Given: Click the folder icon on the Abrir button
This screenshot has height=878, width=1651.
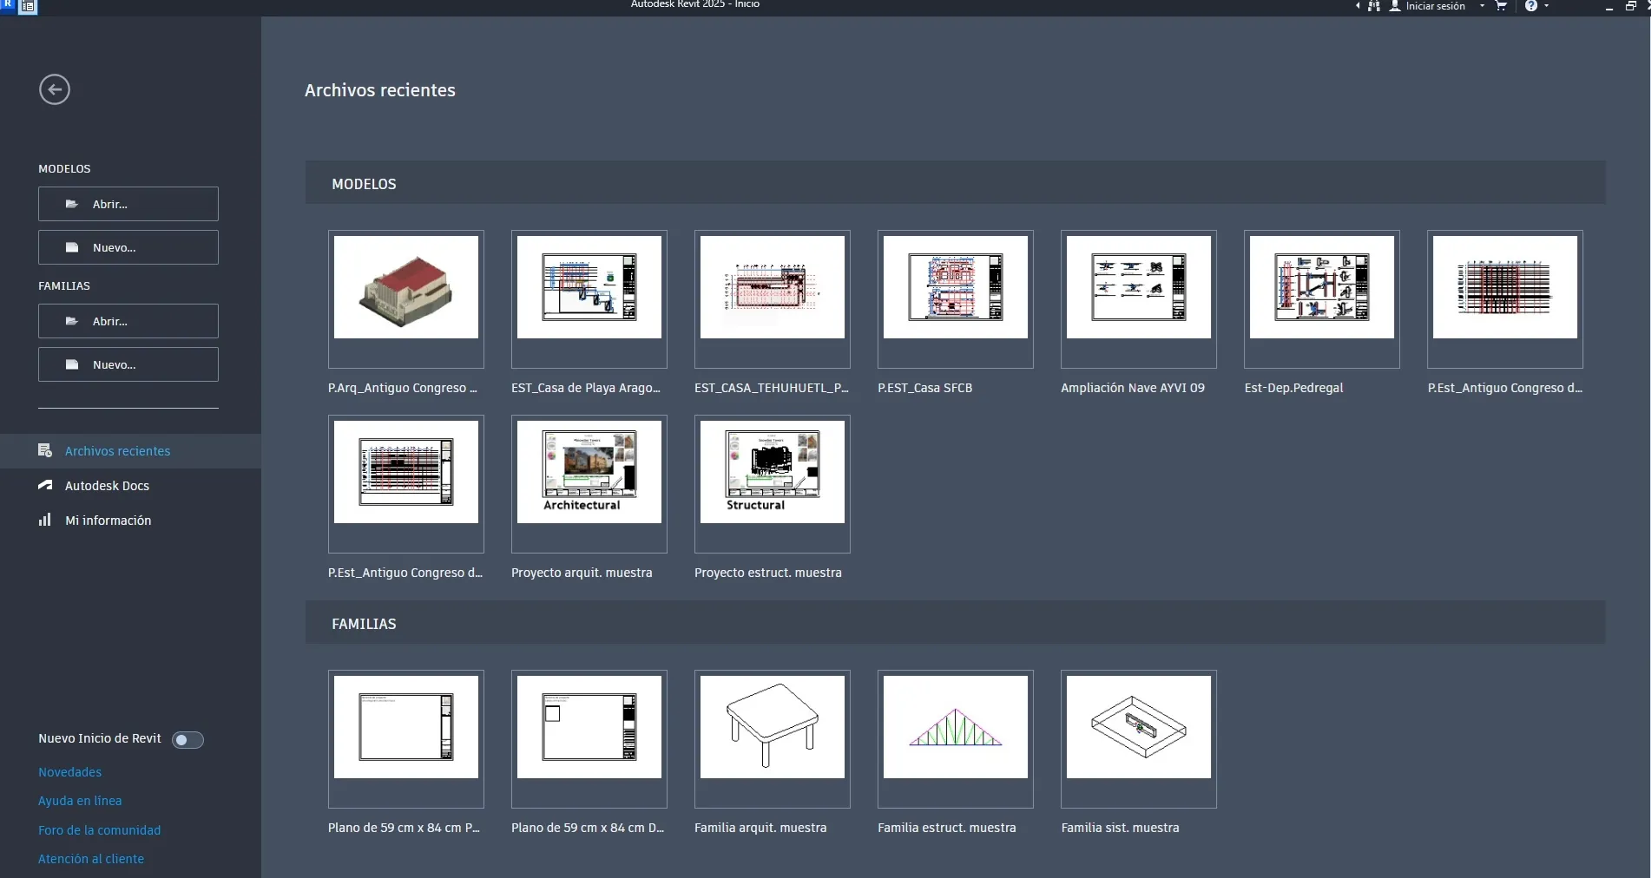Looking at the screenshot, I should [x=73, y=204].
